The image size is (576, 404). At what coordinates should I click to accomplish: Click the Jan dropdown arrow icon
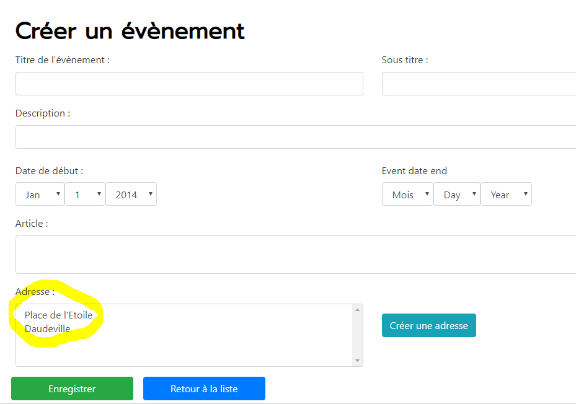(58, 194)
